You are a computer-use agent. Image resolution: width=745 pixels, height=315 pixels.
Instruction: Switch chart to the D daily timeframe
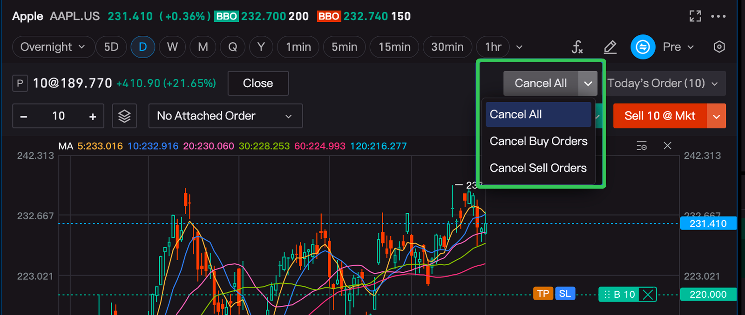tap(142, 47)
